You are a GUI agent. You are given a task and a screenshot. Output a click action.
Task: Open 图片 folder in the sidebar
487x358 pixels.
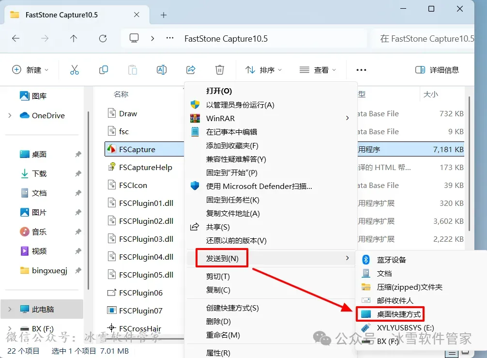tap(33, 212)
